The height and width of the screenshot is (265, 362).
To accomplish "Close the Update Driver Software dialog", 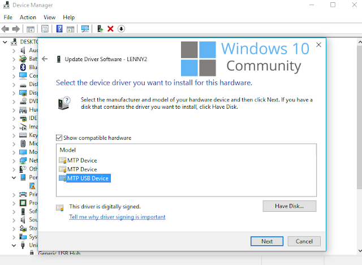I will pyautogui.click(x=318, y=45).
